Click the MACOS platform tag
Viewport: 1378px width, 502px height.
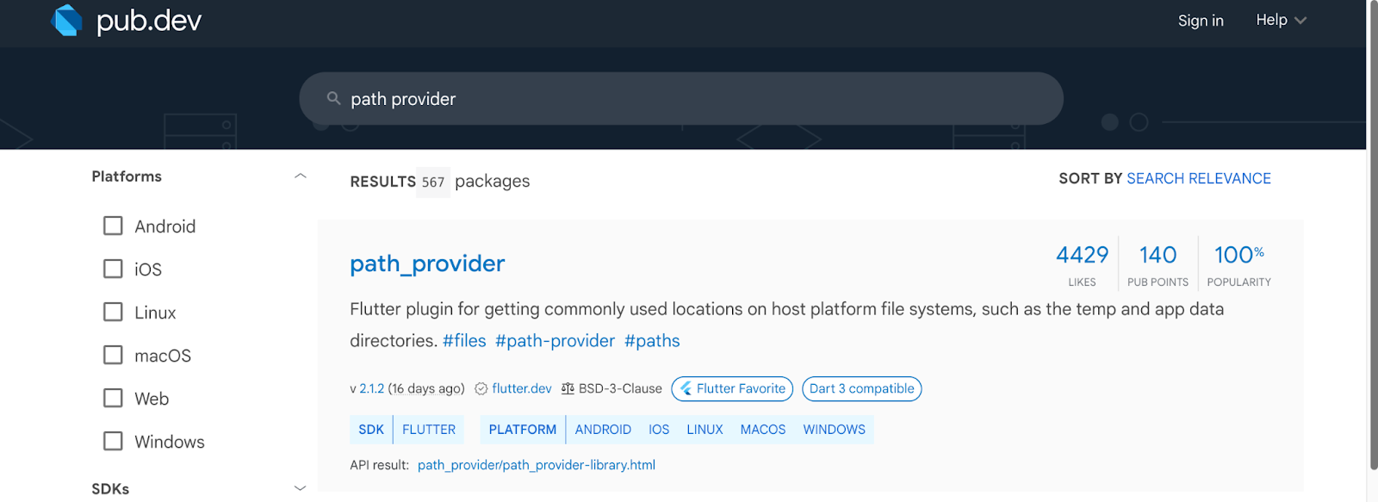click(x=763, y=430)
